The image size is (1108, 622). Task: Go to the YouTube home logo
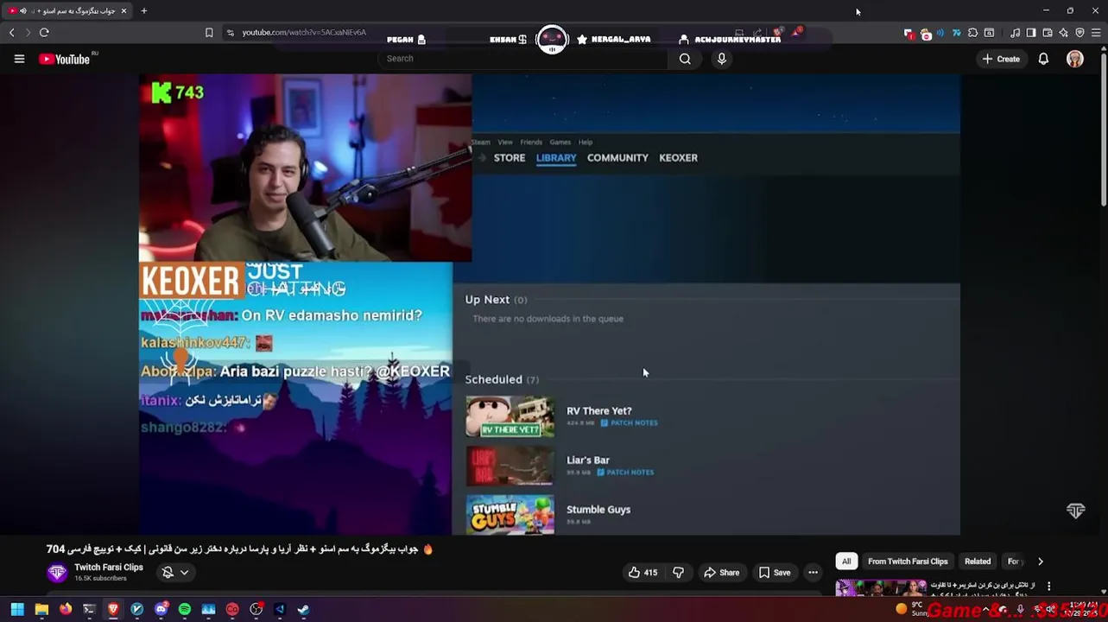click(x=65, y=59)
